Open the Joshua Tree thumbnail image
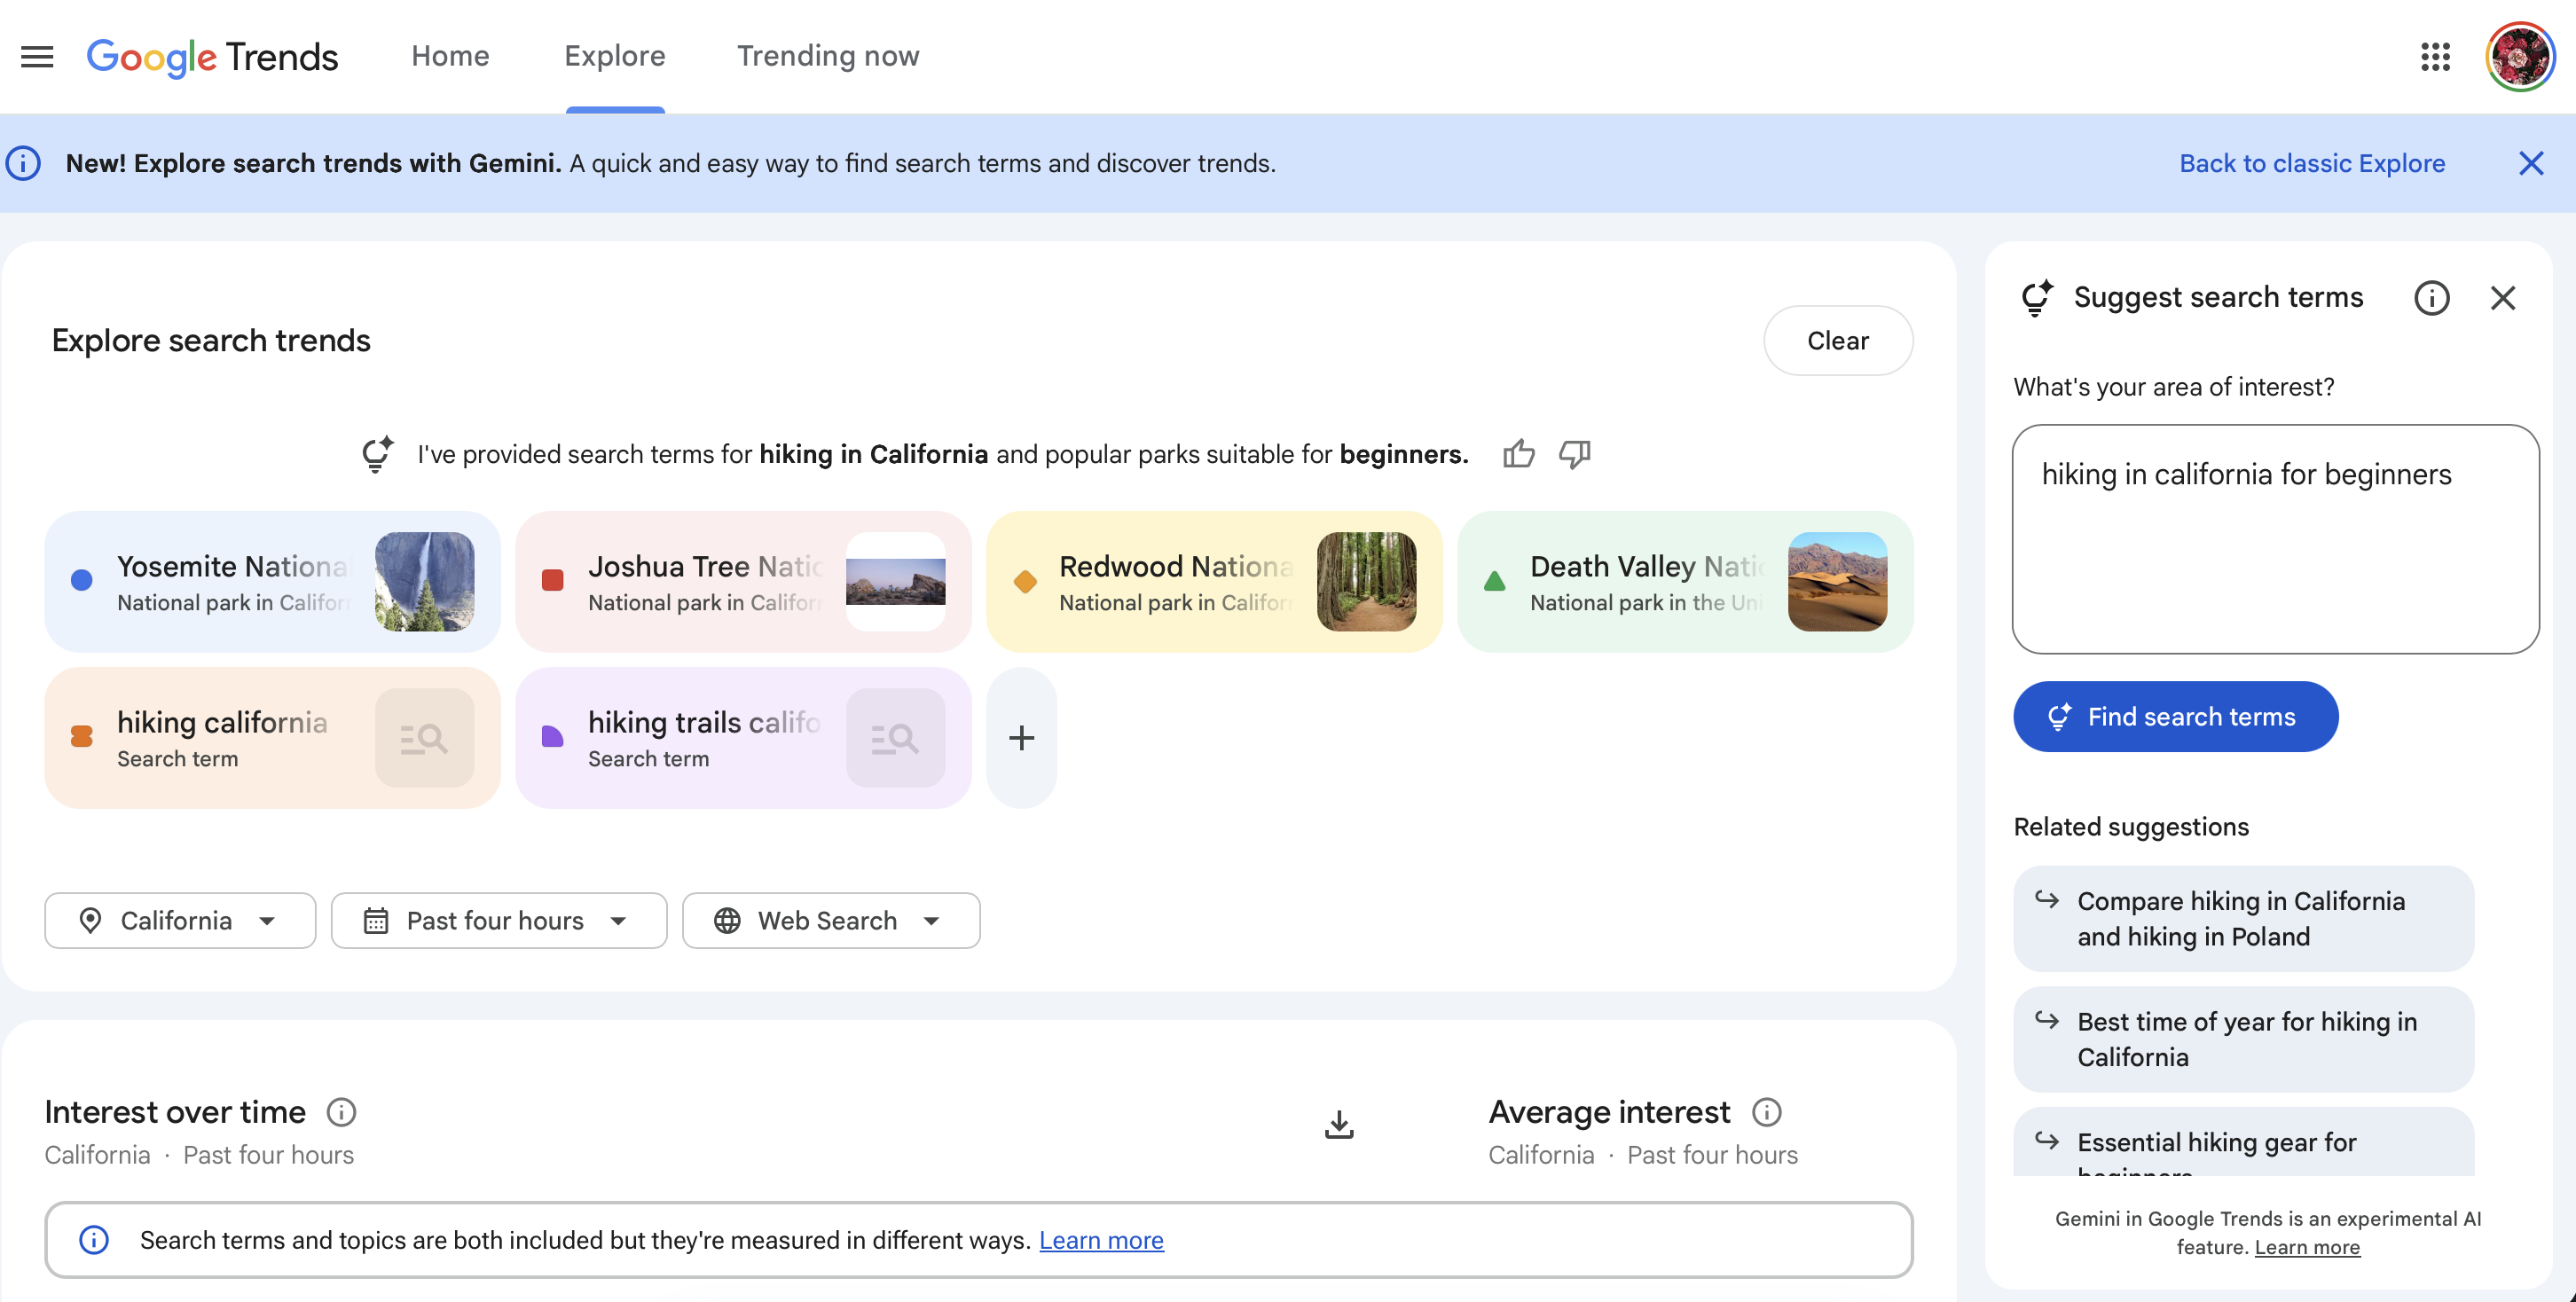Viewport: 2576px width, 1302px height. pos(895,582)
